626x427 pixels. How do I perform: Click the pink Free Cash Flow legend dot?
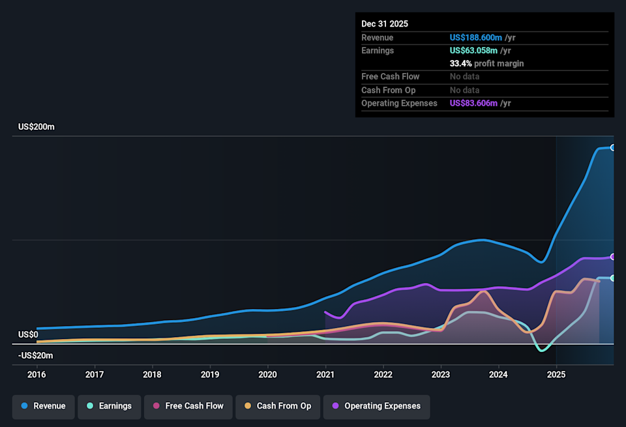[x=157, y=407]
